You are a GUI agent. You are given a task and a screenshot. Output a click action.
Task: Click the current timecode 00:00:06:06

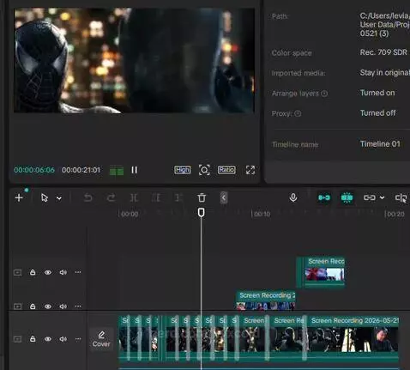tap(34, 170)
